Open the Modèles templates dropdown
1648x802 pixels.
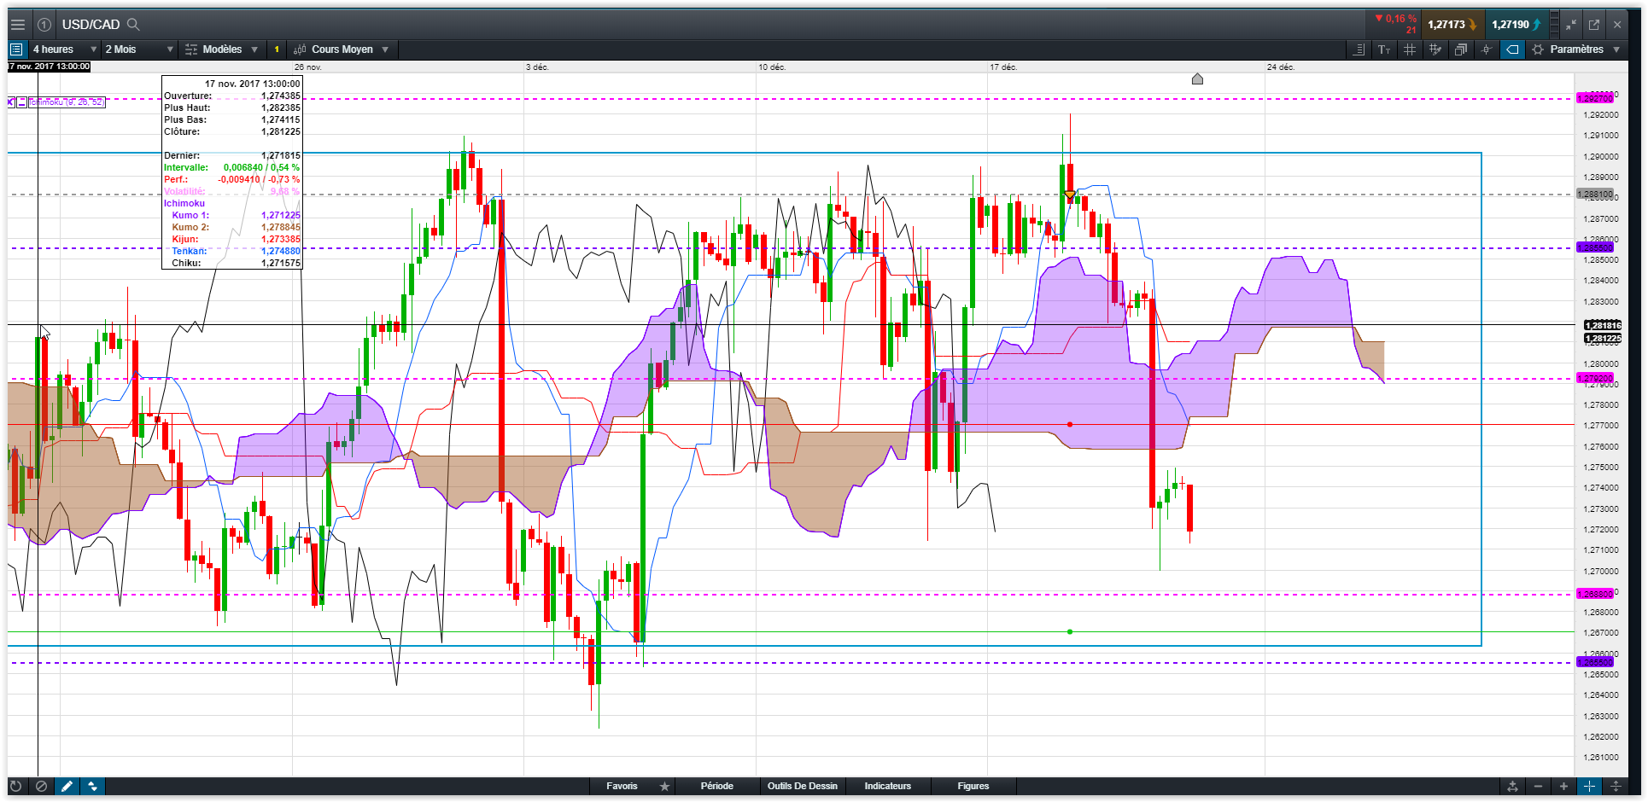pyautogui.click(x=222, y=49)
